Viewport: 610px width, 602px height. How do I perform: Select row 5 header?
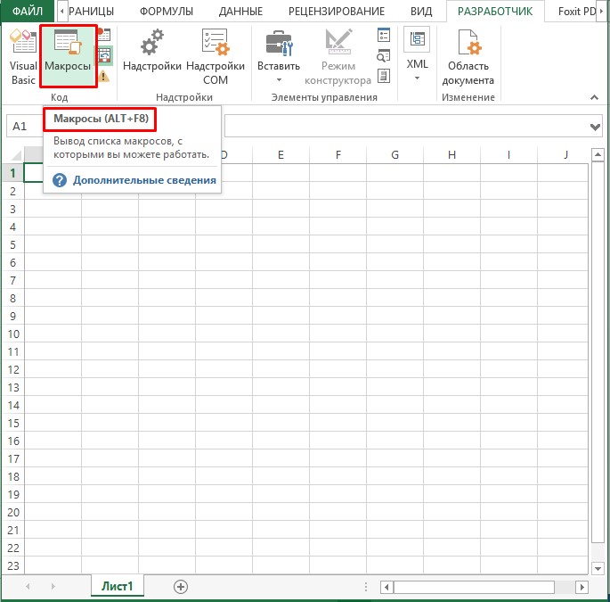point(12,244)
